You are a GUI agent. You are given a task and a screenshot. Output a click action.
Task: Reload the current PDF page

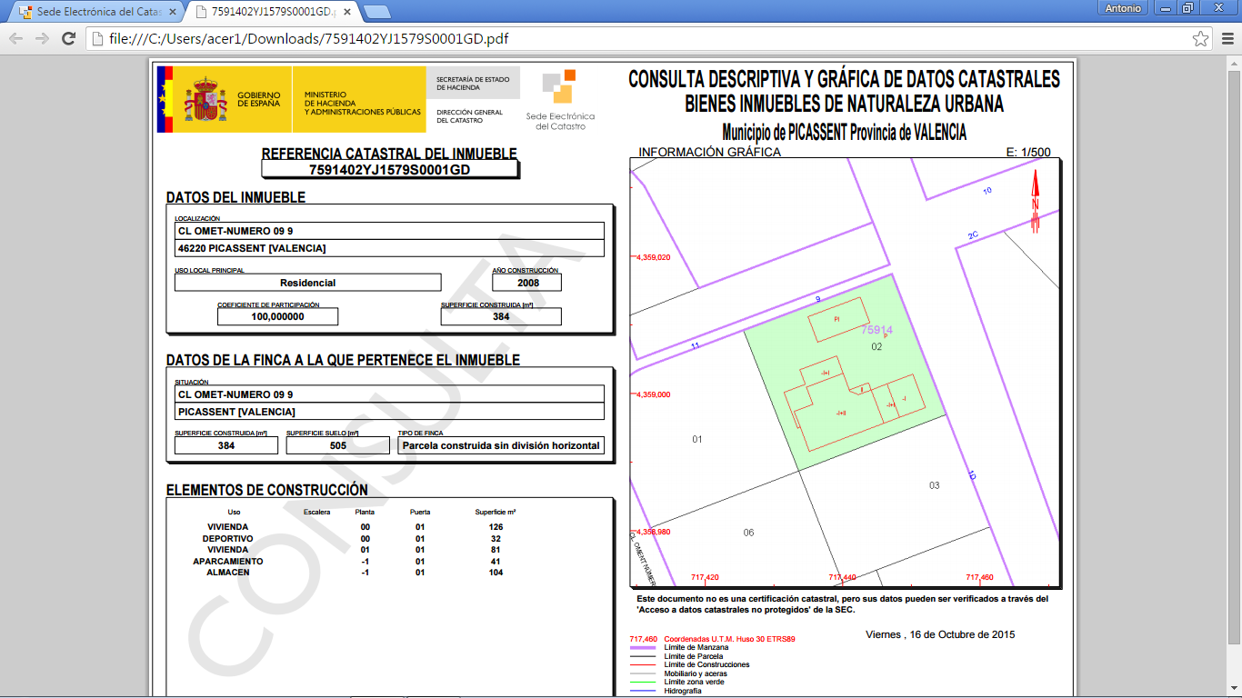tap(68, 38)
